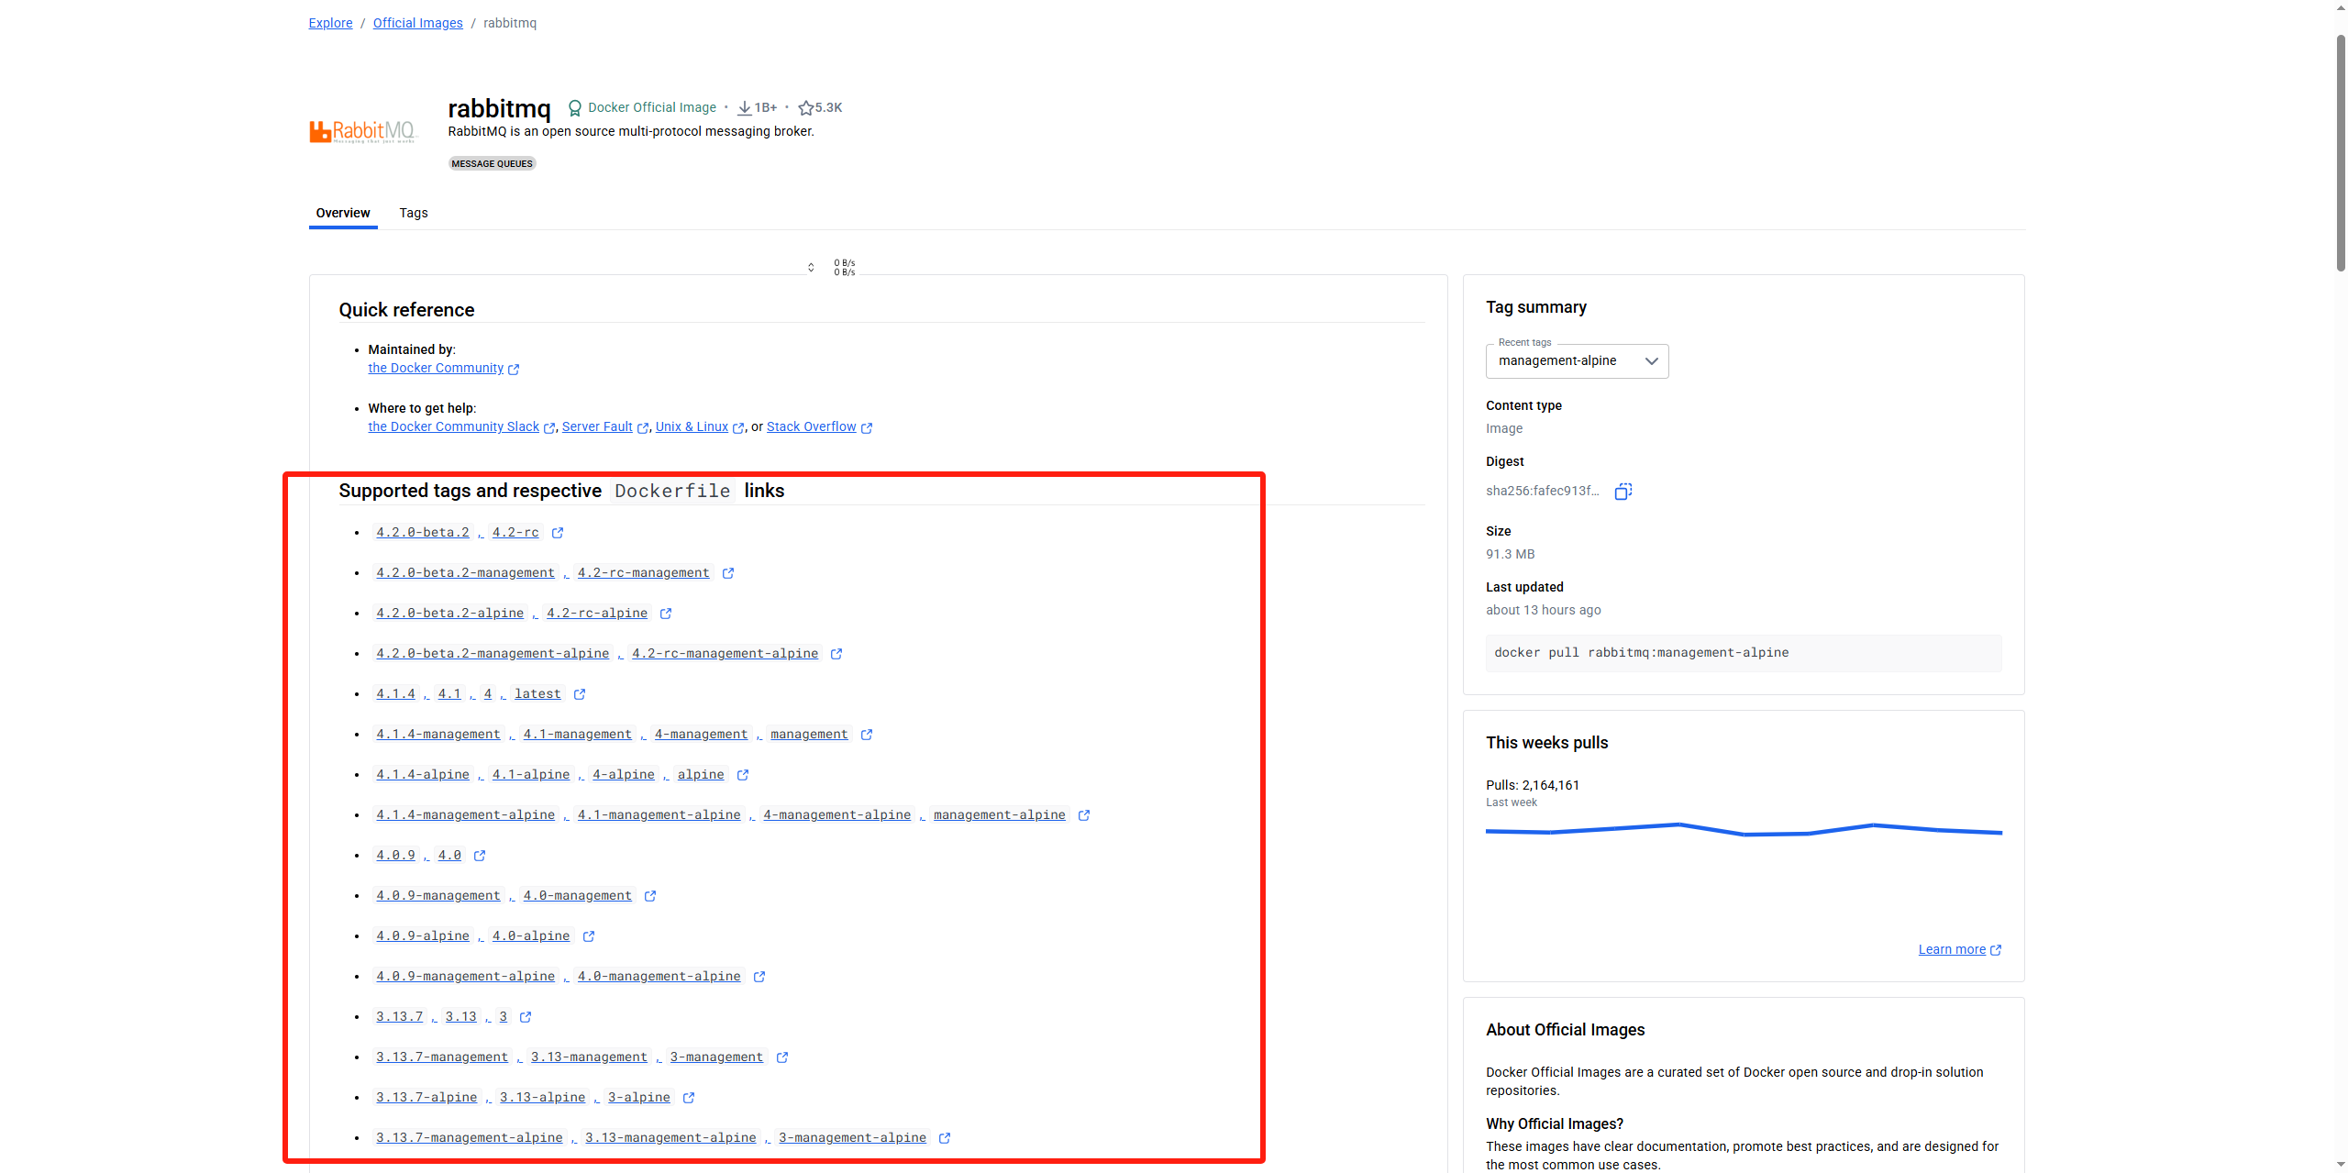Click the docker pull rabbitmq:management-alpine command box
This screenshot has width=2348, height=1173.
pos(1744,653)
